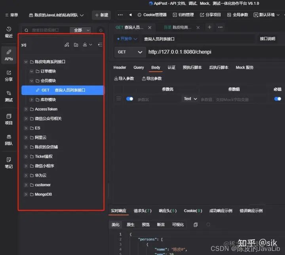Open Cookie管理器
Image resolution: width=285 pixels, height=255 pixels.
[x=152, y=15]
